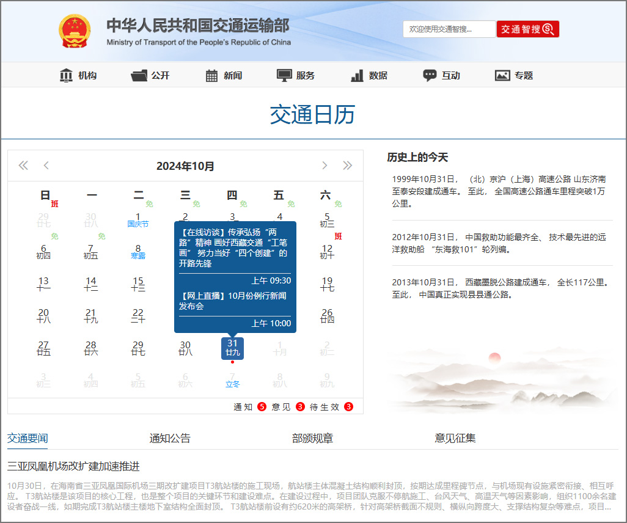Open the 专题 menu item

[524, 75]
